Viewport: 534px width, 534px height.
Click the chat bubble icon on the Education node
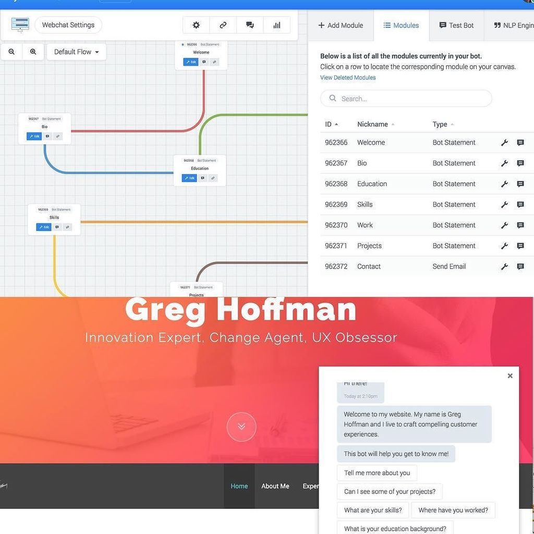pyautogui.click(x=202, y=178)
